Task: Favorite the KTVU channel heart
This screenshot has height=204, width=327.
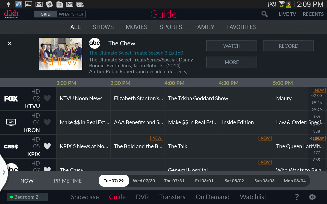Action: click(47, 98)
